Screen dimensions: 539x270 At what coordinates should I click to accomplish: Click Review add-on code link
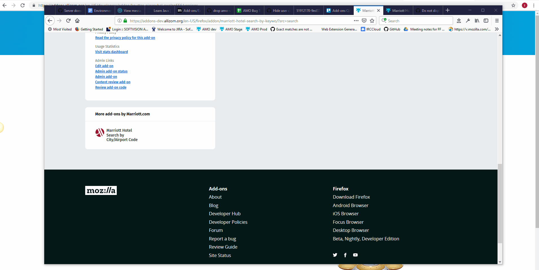[111, 87]
